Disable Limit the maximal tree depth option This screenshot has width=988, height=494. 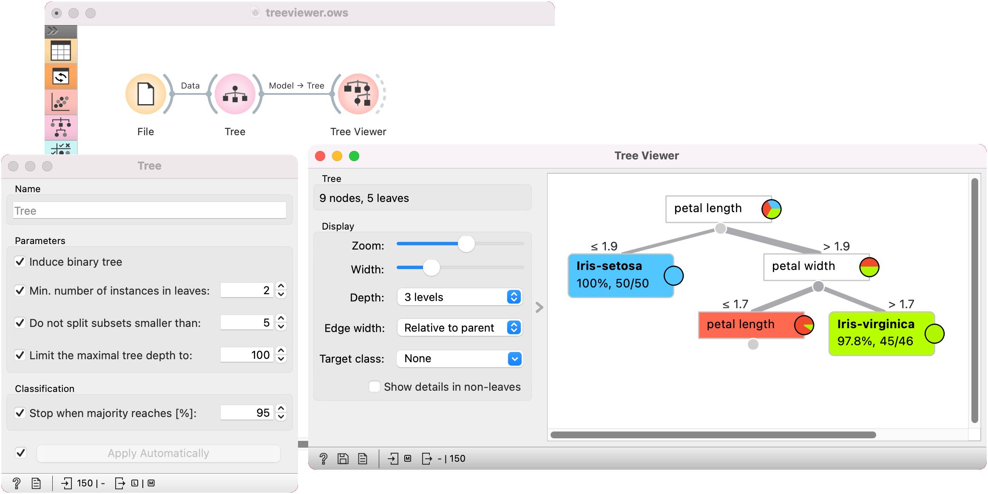[20, 355]
